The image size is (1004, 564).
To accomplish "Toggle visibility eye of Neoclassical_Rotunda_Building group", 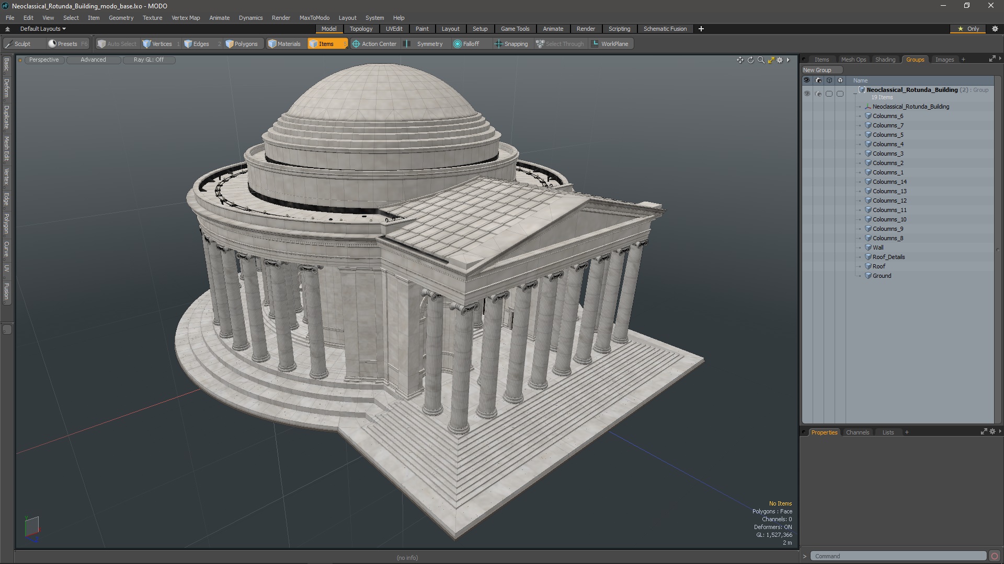I will tap(807, 93).
